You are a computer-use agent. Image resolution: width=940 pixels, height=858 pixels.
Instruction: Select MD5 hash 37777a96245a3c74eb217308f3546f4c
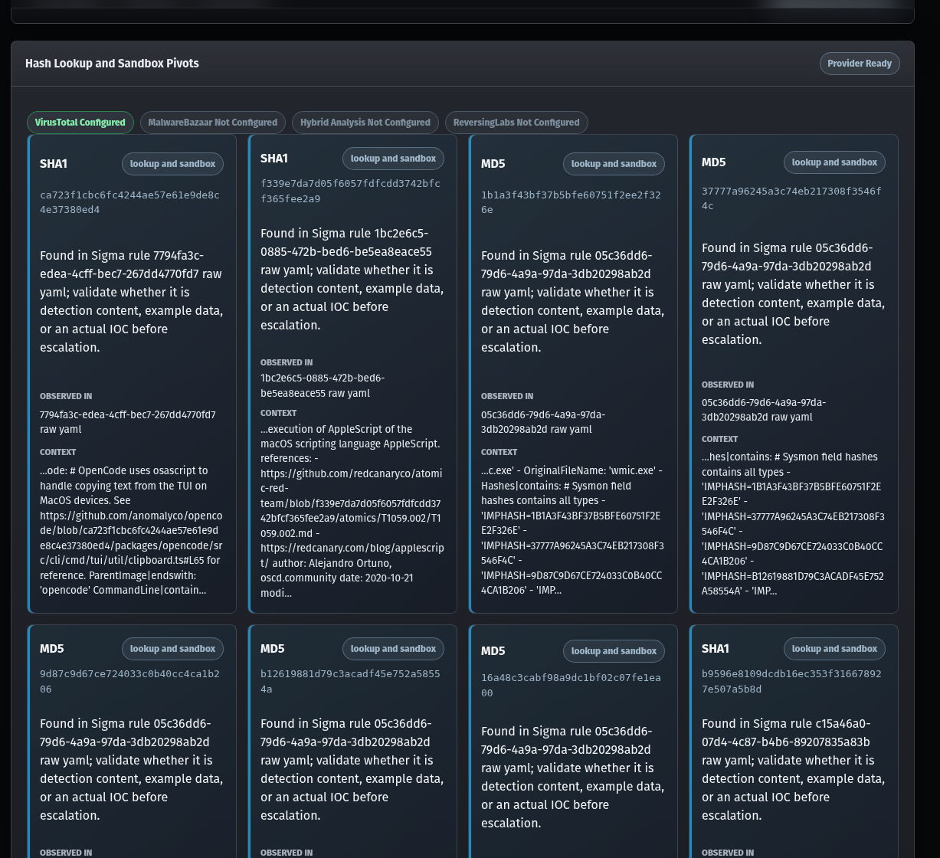(791, 198)
